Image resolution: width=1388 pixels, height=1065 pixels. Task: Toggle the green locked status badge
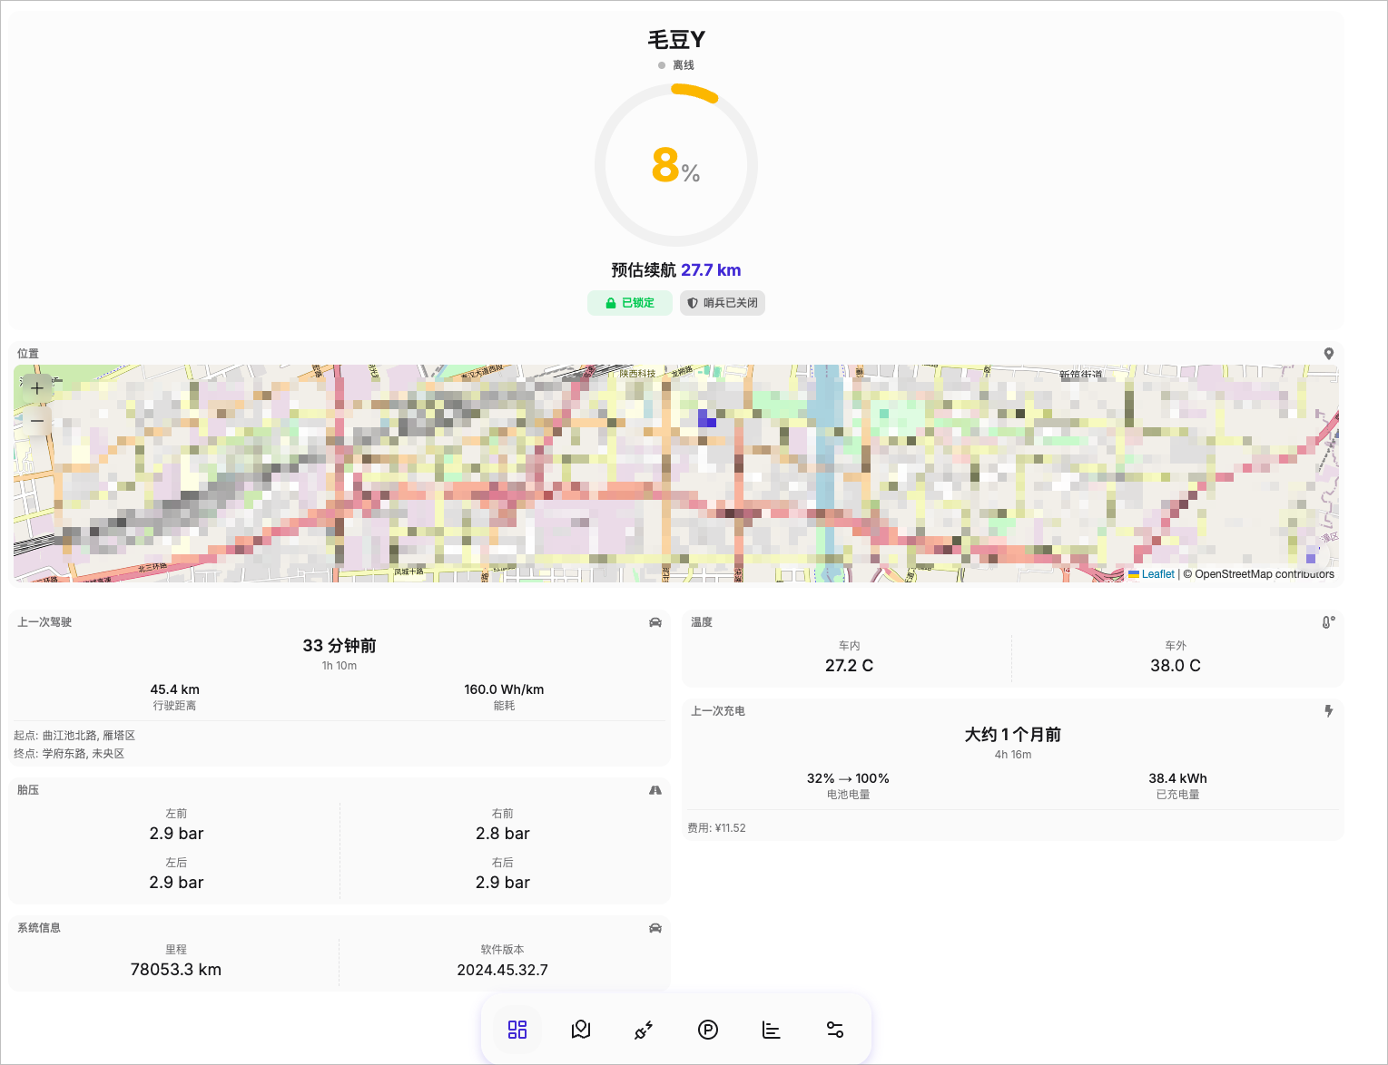click(x=630, y=303)
